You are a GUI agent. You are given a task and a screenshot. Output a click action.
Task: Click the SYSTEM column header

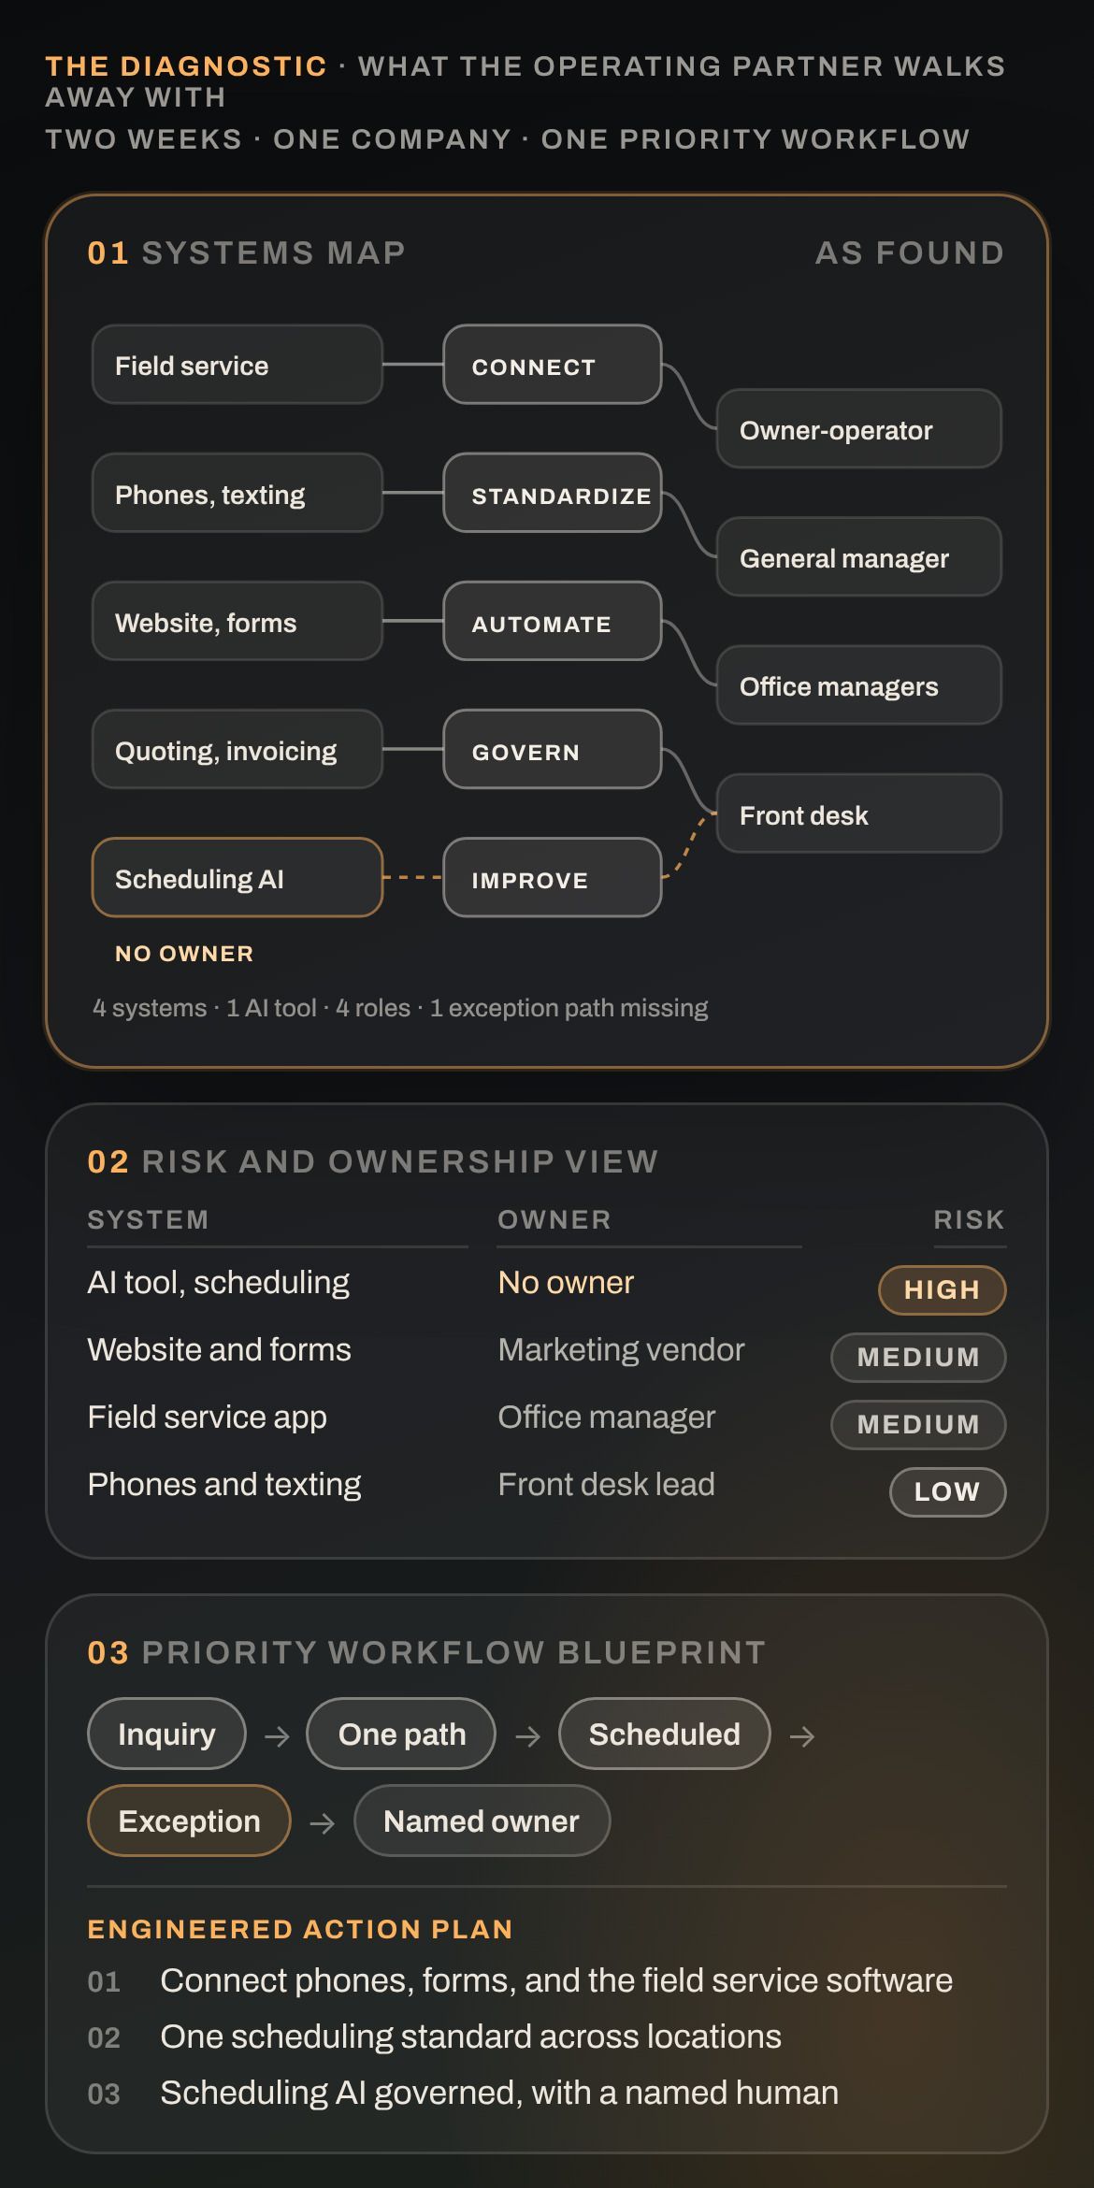(148, 1219)
